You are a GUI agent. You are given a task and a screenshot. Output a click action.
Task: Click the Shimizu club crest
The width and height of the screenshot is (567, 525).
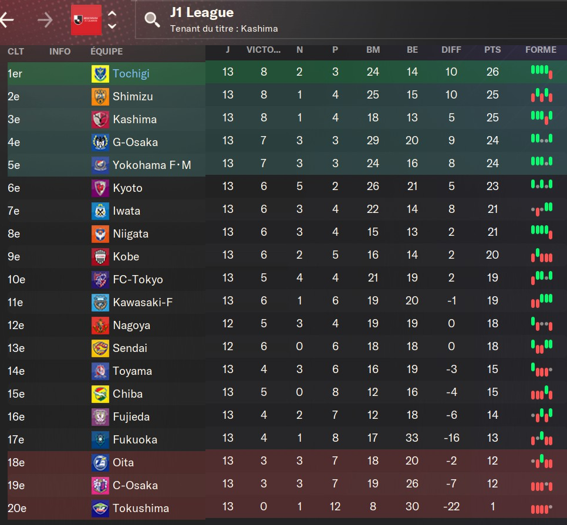(100, 96)
